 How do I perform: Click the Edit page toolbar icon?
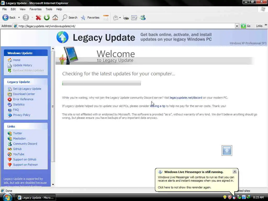click(134, 18)
